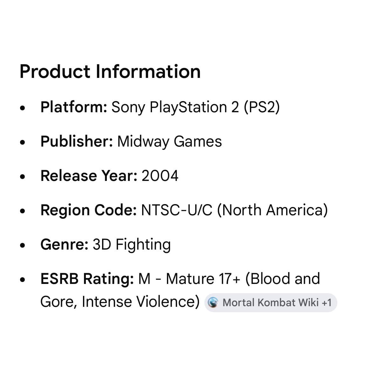The height and width of the screenshot is (372, 372).
Task: Click the Gore, Intense Violence text
Action: click(x=118, y=302)
